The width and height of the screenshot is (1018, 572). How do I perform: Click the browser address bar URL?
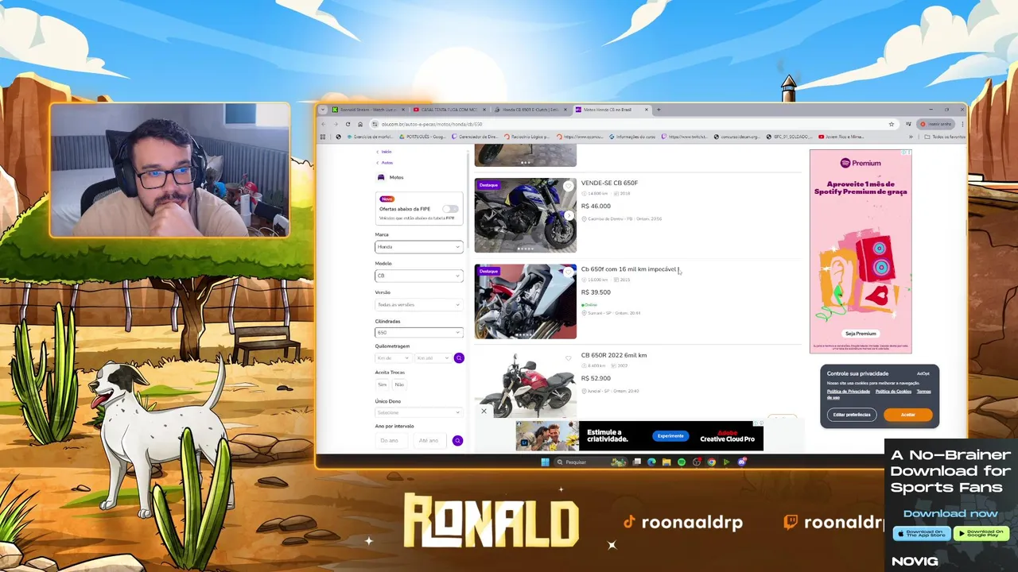coord(432,124)
